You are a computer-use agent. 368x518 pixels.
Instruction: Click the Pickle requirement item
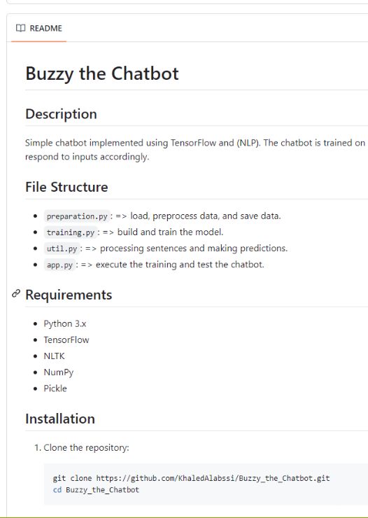(55, 388)
